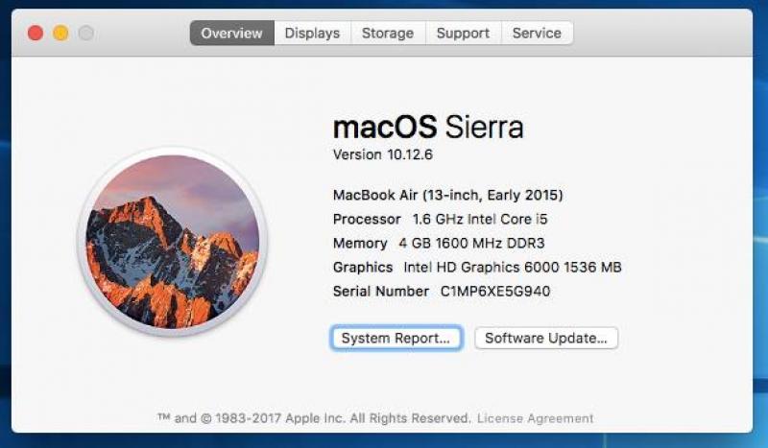Click the macOS Sierra title text
Screen dimensions: 768x448
coord(428,127)
